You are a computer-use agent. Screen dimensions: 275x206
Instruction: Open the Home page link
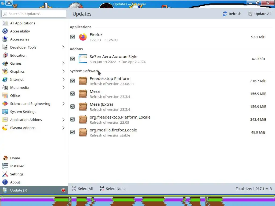pyautogui.click(x=34, y=158)
